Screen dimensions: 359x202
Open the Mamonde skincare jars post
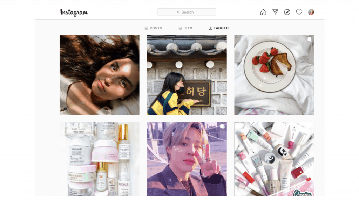pos(99,159)
